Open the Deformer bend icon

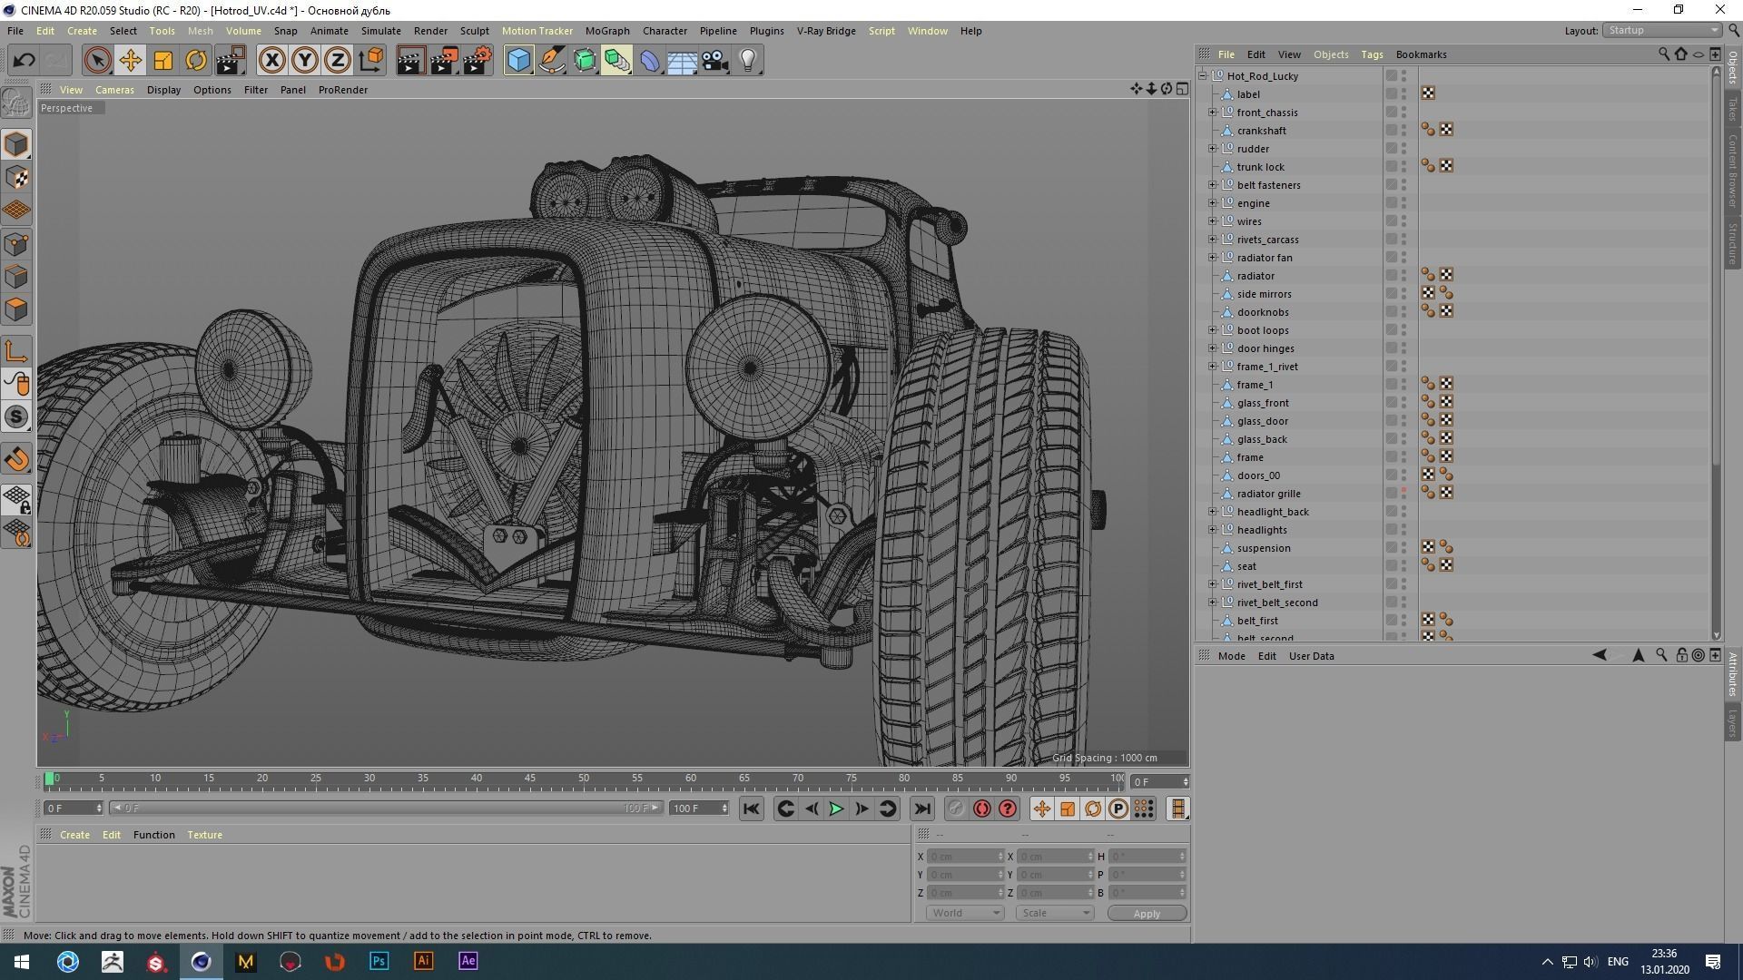coord(650,61)
